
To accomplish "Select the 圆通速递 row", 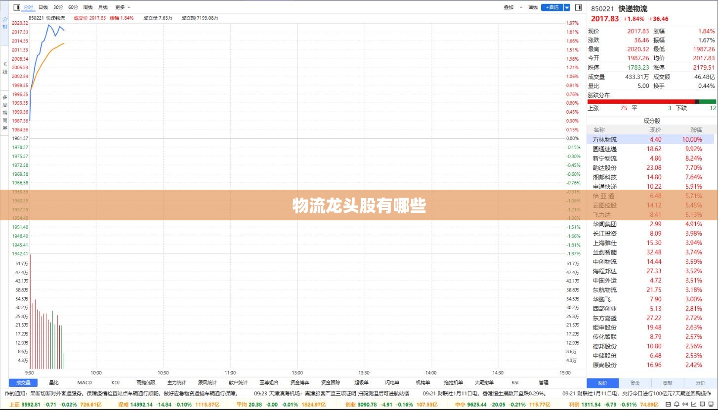I will tap(650, 149).
